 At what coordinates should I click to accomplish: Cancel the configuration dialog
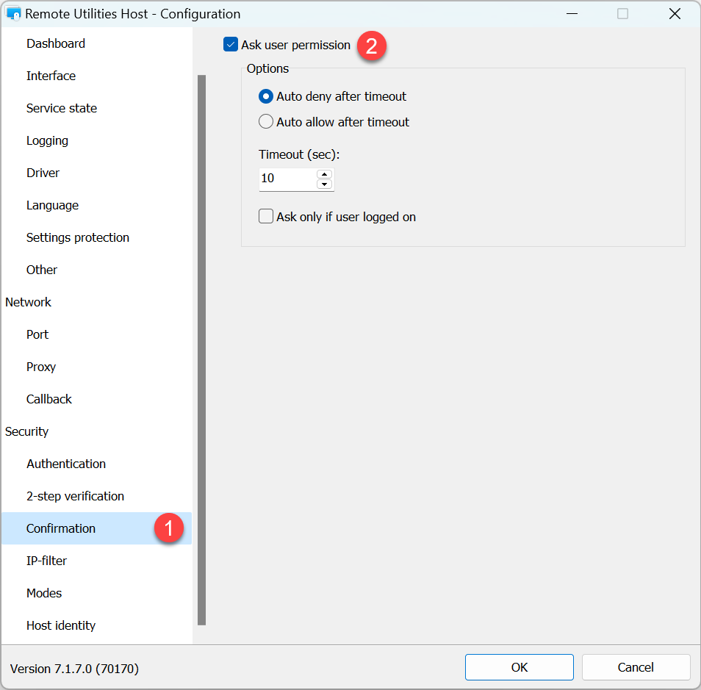636,667
